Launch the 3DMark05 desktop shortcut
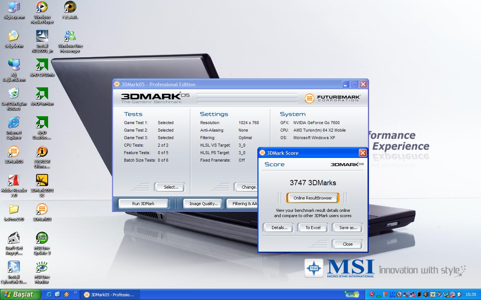This screenshot has height=300, width=481. click(x=14, y=155)
